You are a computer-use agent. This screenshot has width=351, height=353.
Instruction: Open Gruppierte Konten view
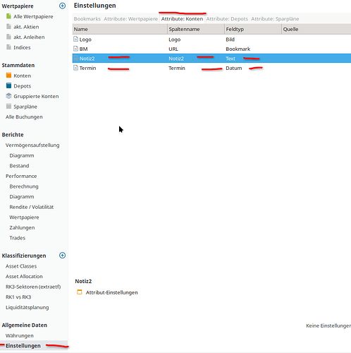click(36, 96)
